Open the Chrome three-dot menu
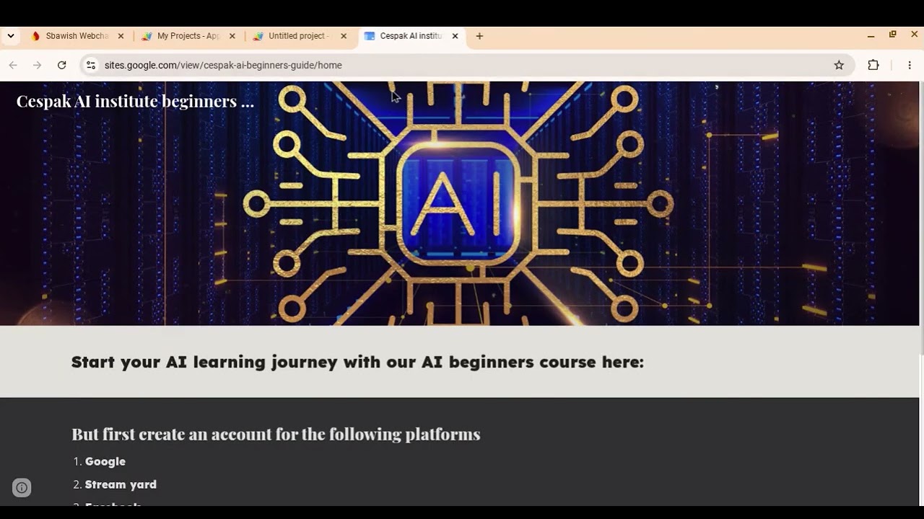This screenshot has height=519, width=924. point(910,65)
